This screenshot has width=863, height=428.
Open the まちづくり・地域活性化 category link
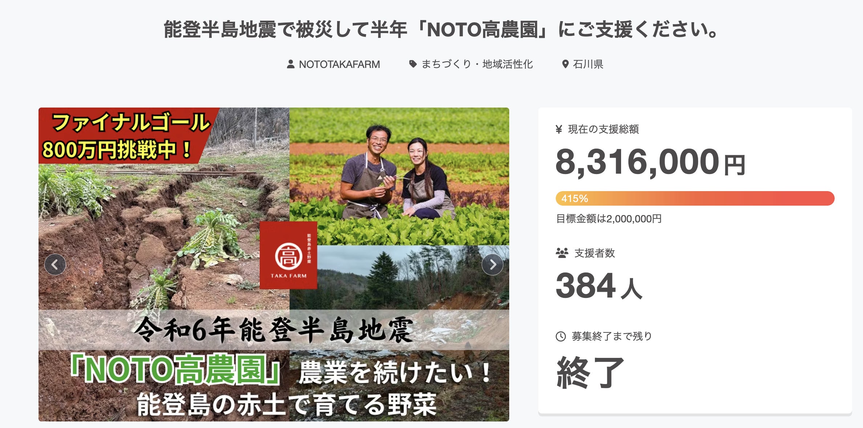coord(477,64)
